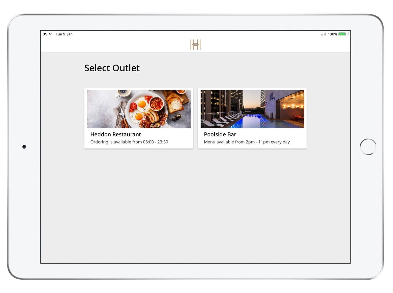393x293 pixels.
Task: Tap the cellular signal bars icon
Action: click(323, 34)
